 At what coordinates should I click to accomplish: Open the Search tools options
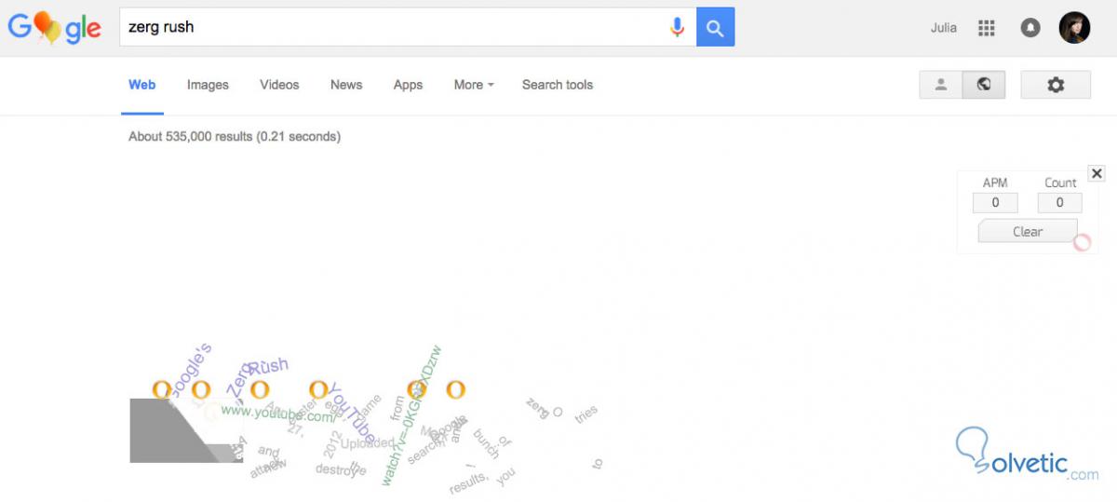point(557,85)
